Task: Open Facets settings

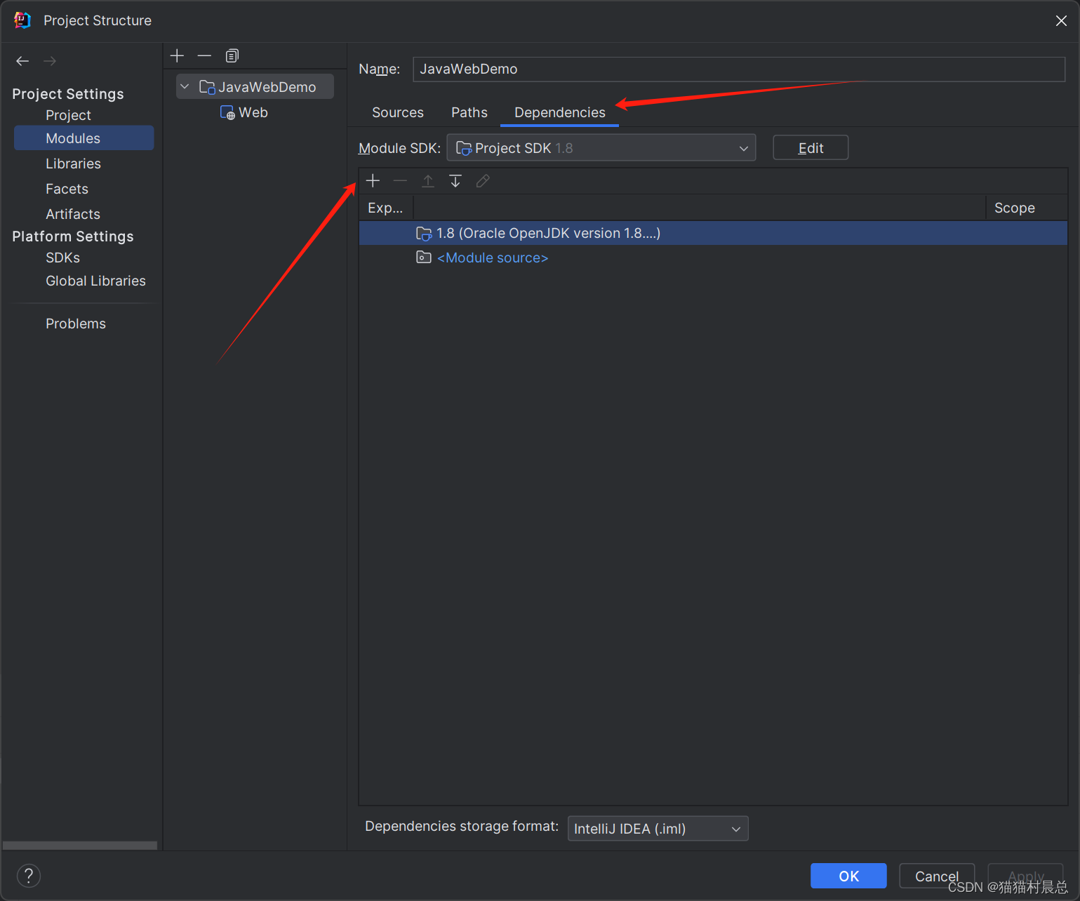Action: [x=67, y=189]
